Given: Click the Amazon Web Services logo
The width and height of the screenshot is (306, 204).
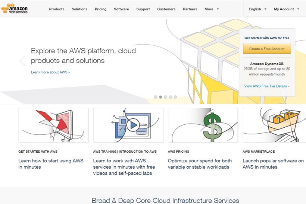Looking at the screenshot, I should tap(15, 9).
